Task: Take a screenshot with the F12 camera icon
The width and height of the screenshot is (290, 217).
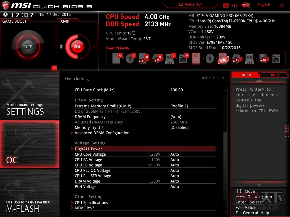Action: coord(226,5)
